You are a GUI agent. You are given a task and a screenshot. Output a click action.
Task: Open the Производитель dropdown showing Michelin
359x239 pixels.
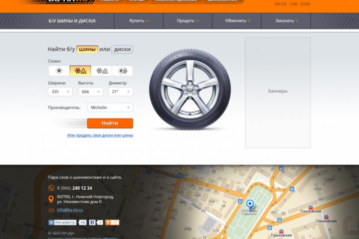tap(110, 108)
